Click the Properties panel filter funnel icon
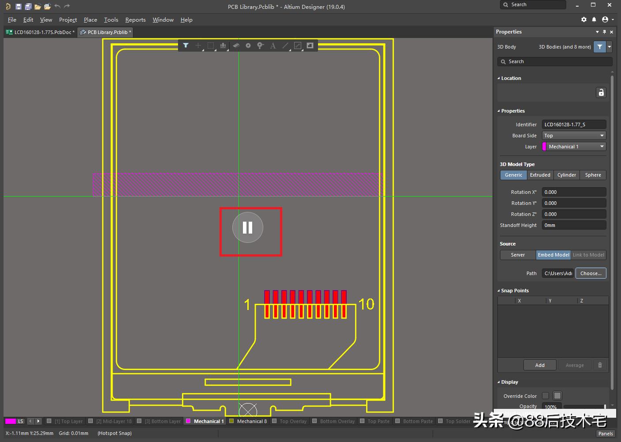 coord(599,46)
